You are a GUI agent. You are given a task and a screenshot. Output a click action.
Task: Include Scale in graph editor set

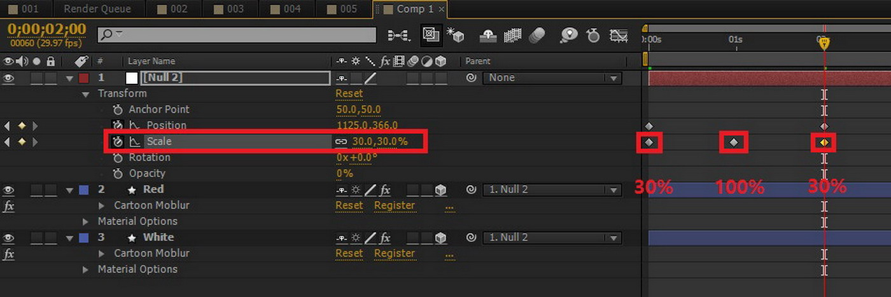click(134, 141)
